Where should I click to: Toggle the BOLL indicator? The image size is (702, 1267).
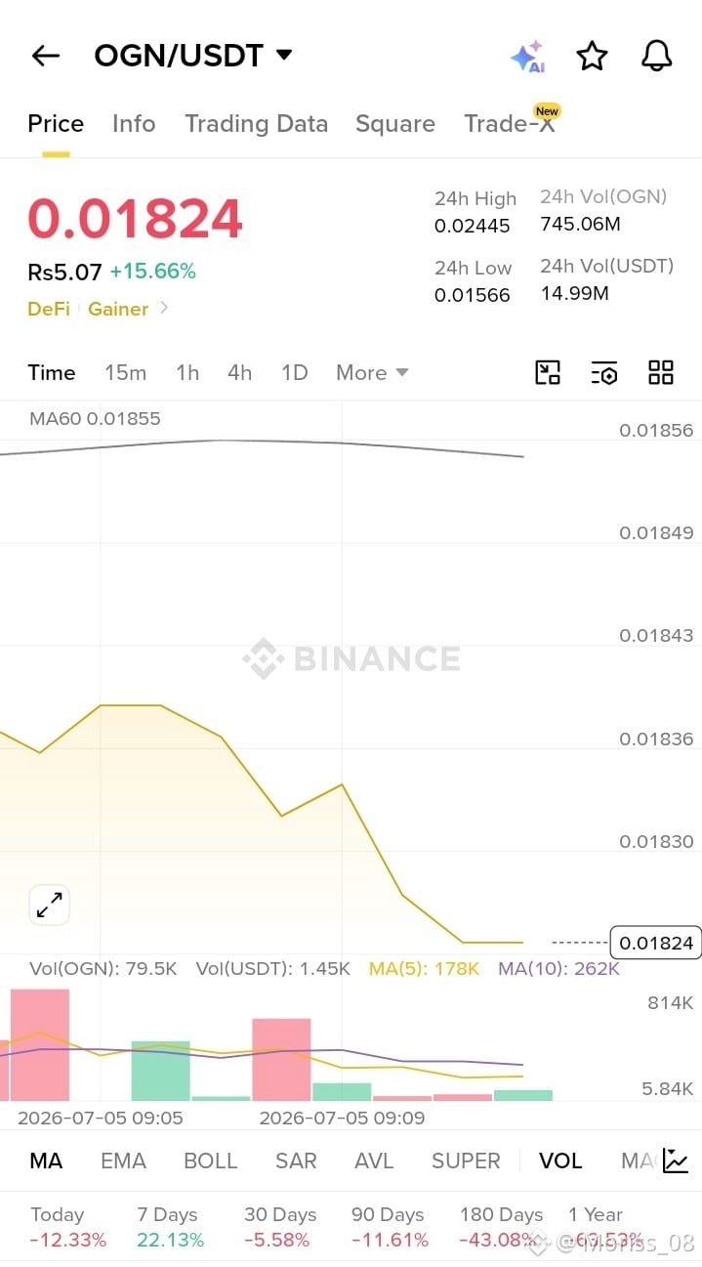pyautogui.click(x=211, y=1161)
